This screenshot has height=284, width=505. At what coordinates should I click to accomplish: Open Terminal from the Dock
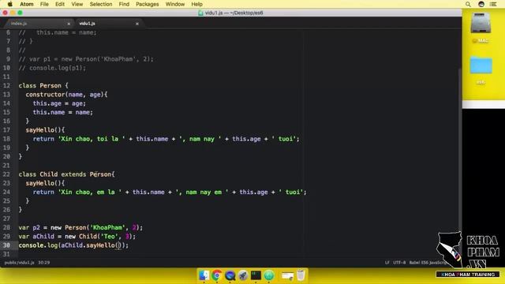click(256, 275)
